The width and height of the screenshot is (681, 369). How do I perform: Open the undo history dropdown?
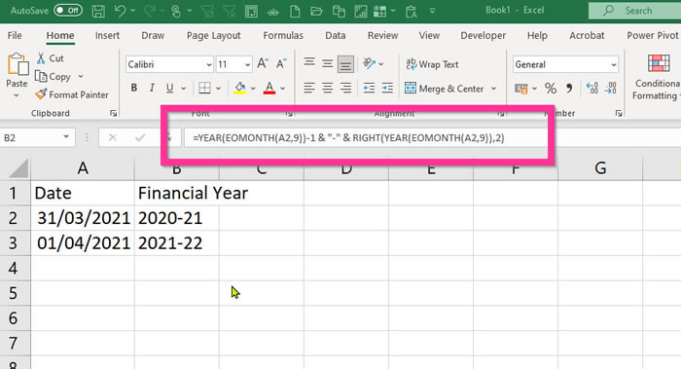[x=133, y=11]
